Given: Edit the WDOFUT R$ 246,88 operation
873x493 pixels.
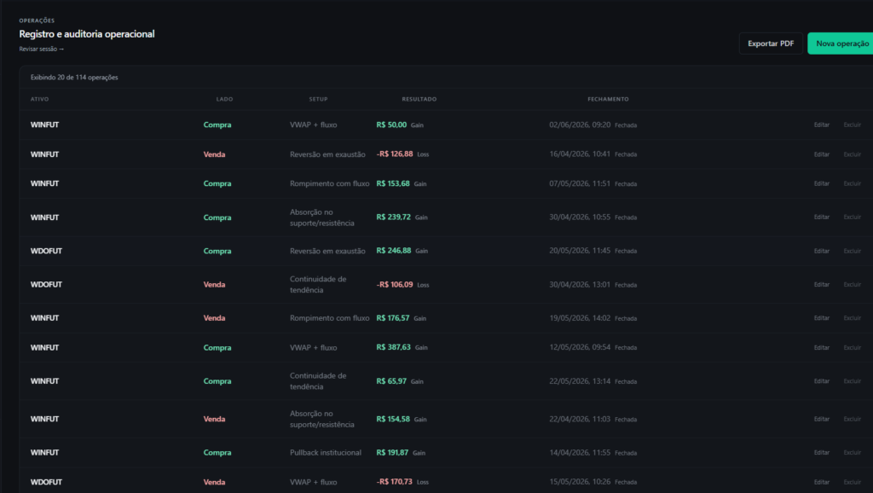Looking at the screenshot, I should click(821, 251).
